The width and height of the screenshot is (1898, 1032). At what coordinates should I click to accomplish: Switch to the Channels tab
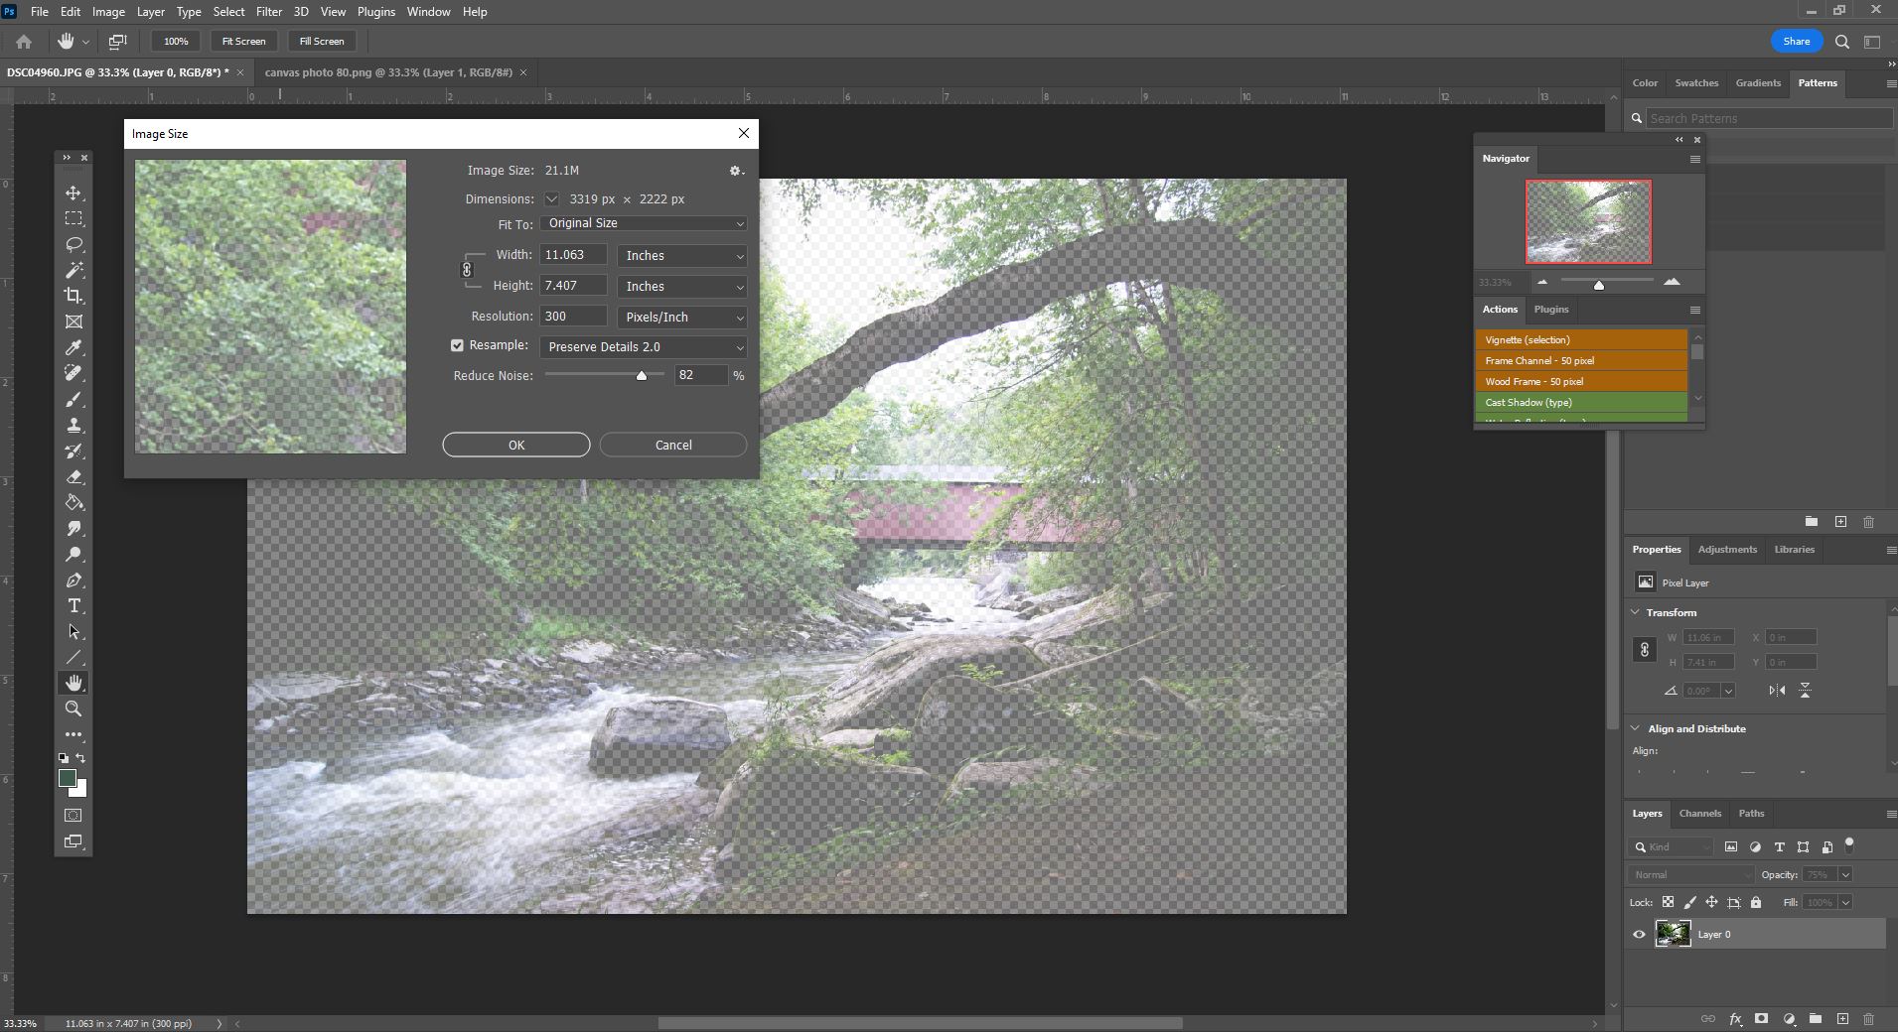[1700, 814]
